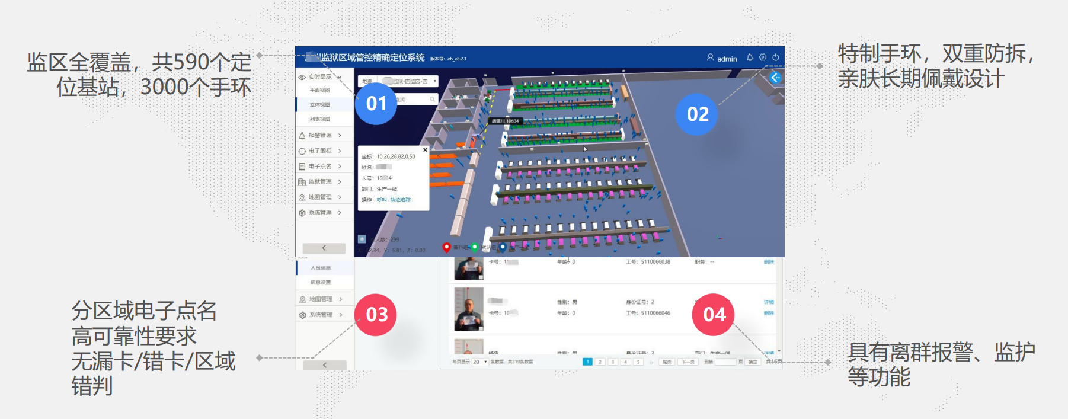Close the person info popup with X
The height and width of the screenshot is (419, 1068).
(x=425, y=150)
